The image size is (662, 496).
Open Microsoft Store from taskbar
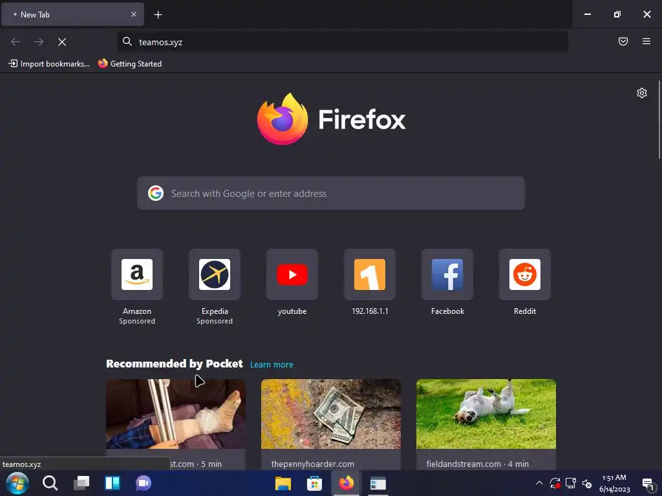point(314,483)
